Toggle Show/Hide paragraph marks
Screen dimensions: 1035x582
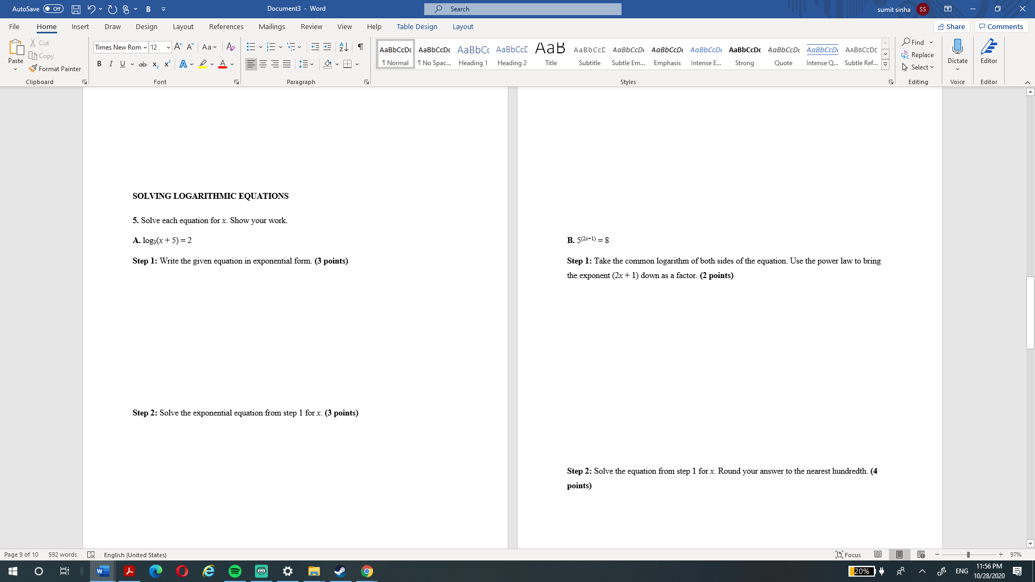361,47
